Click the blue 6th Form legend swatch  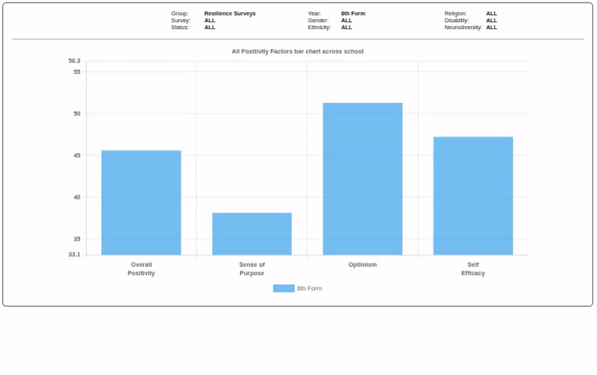pos(283,288)
